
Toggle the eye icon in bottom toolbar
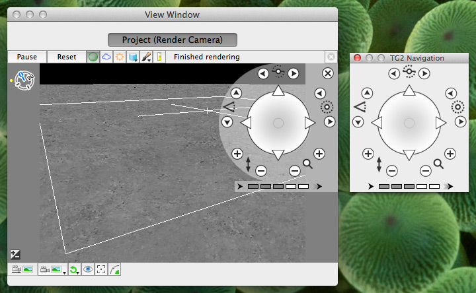[x=88, y=269]
